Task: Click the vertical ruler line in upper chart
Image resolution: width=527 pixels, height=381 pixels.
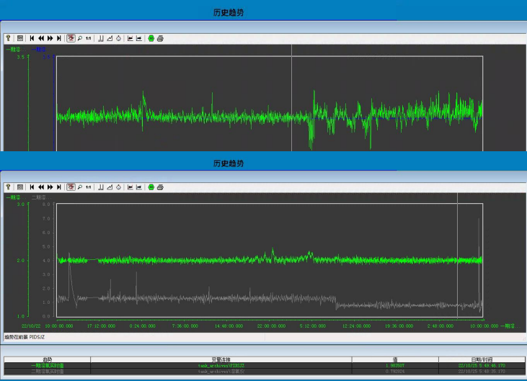Action: click(291, 97)
